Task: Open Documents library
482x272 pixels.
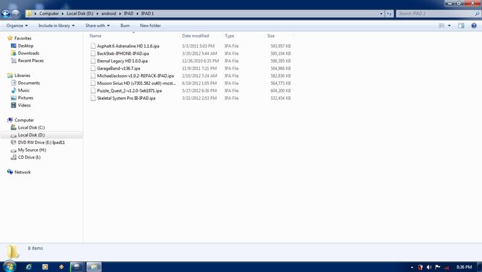Action: 25,83
